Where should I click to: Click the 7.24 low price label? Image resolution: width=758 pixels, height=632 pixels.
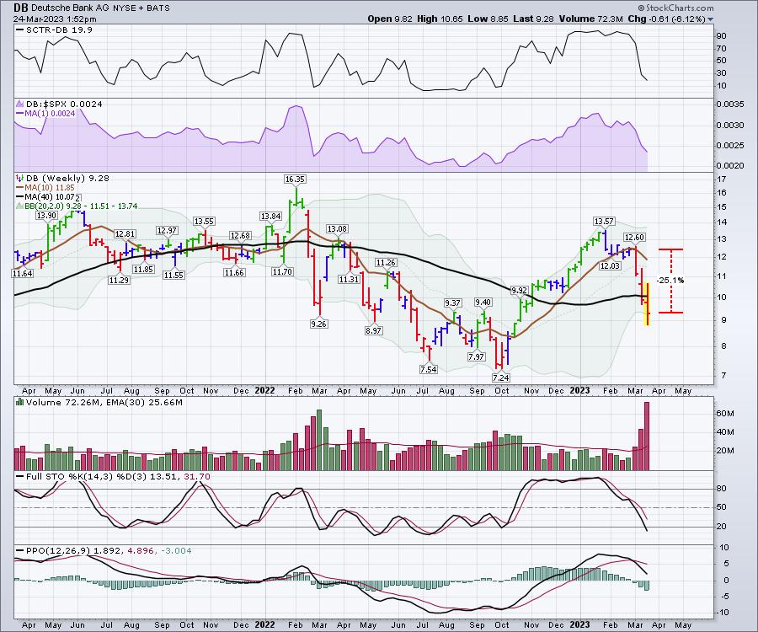click(x=501, y=378)
